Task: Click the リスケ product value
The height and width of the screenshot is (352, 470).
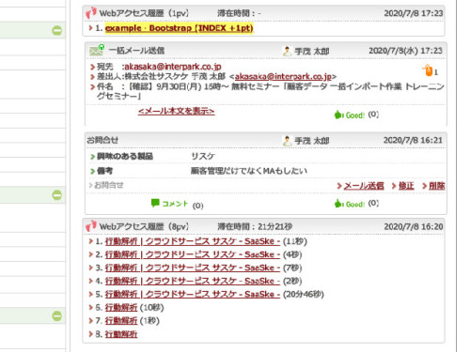Action: (203, 156)
